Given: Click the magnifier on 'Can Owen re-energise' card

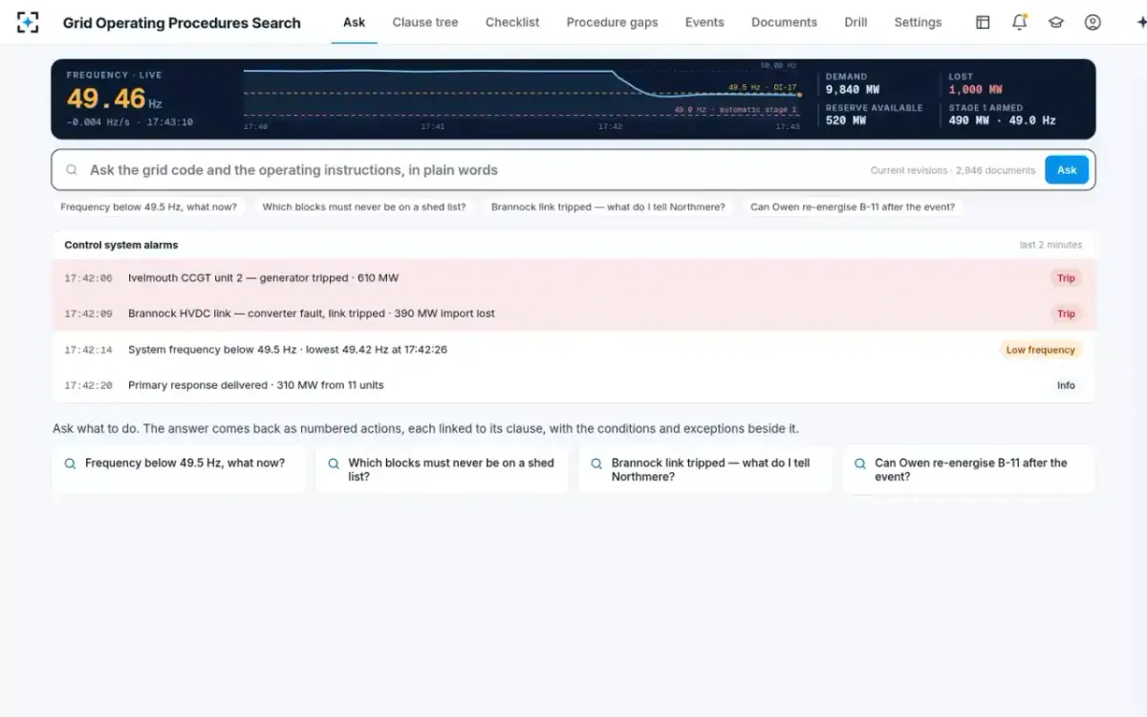Looking at the screenshot, I should pyautogui.click(x=860, y=463).
